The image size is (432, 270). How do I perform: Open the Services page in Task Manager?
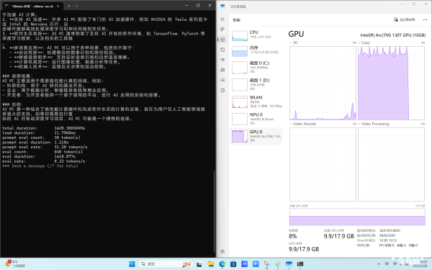222,90
